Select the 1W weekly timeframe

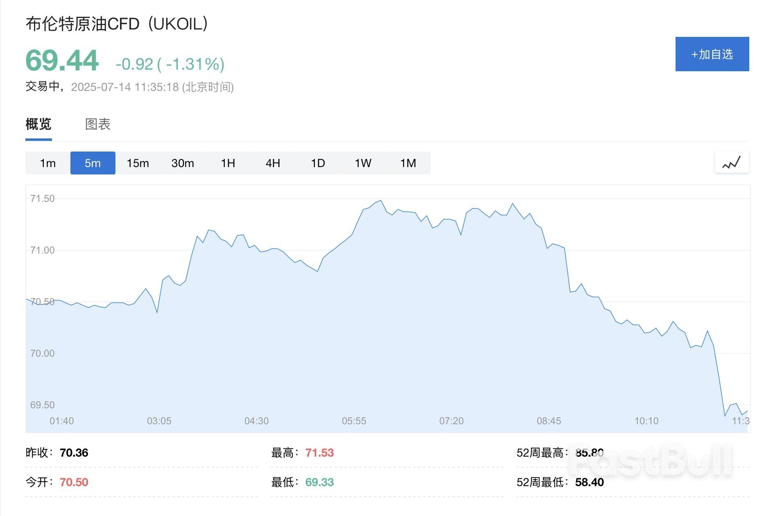[x=363, y=163]
